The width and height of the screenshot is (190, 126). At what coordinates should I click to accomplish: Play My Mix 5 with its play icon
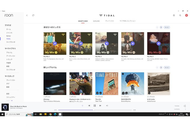[159, 43]
